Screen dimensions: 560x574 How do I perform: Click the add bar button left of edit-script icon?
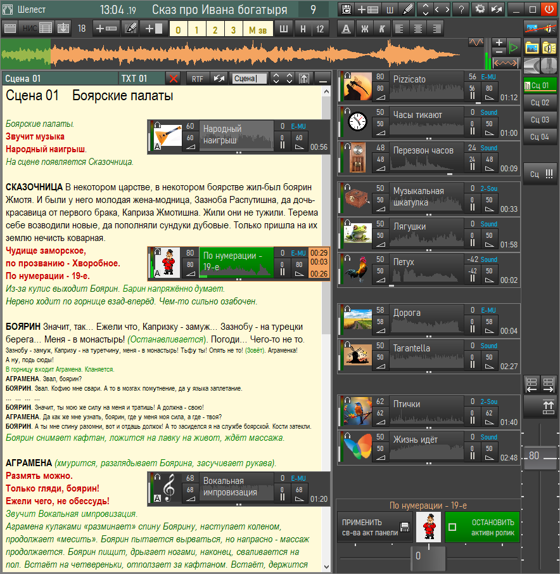(x=106, y=28)
